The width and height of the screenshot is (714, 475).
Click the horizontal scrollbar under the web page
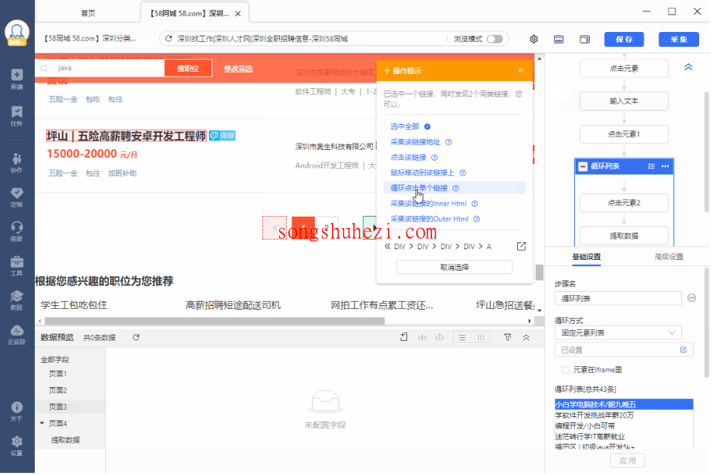pos(215,321)
